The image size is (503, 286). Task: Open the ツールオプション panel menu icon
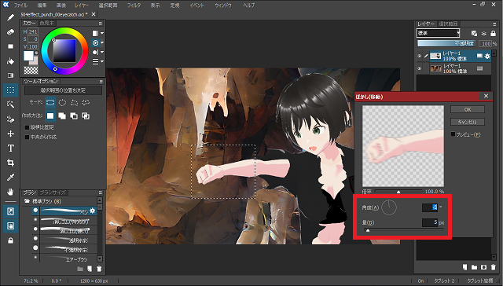pyautogui.click(x=101, y=82)
